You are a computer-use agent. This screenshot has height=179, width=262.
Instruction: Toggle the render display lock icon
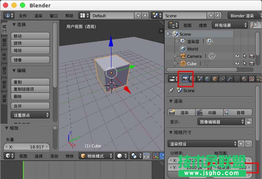pyautogui.click(x=248, y=122)
